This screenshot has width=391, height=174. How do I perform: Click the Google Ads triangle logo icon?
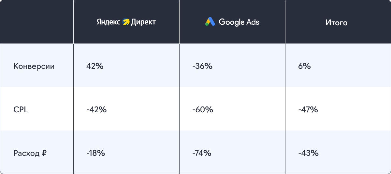coord(210,22)
